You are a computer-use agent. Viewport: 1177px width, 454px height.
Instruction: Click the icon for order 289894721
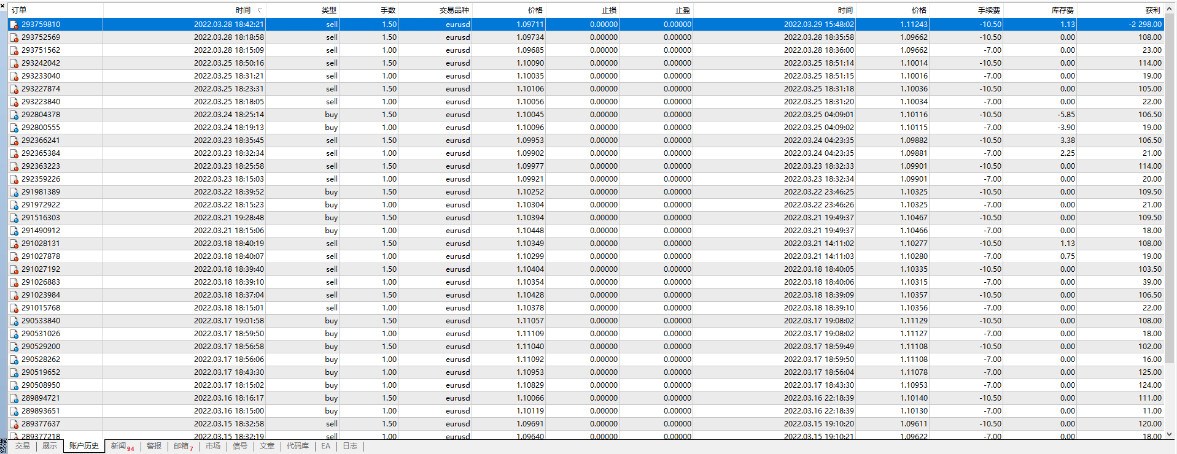coord(14,398)
